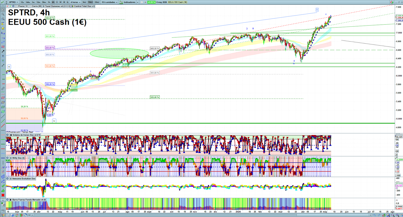
Task: Click the M monthly timeframe button
Action: (x=64, y=2)
